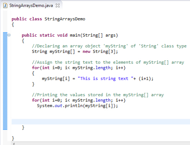Click the first for loop header line

tap(79, 68)
